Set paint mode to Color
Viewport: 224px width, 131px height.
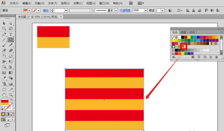click(x=3, y=114)
